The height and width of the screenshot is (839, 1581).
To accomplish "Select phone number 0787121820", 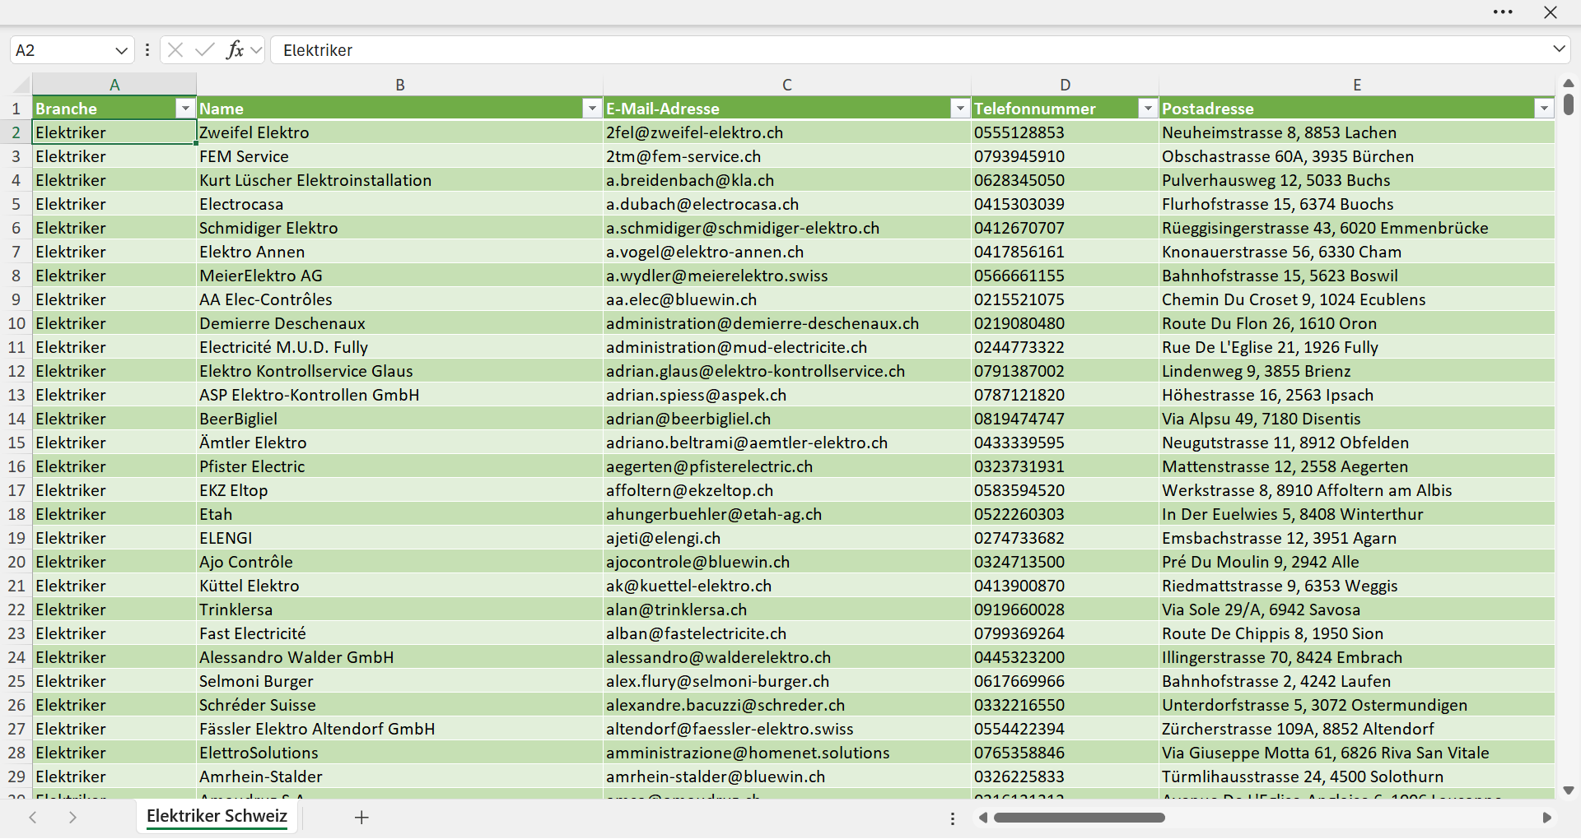I will click(1066, 395).
